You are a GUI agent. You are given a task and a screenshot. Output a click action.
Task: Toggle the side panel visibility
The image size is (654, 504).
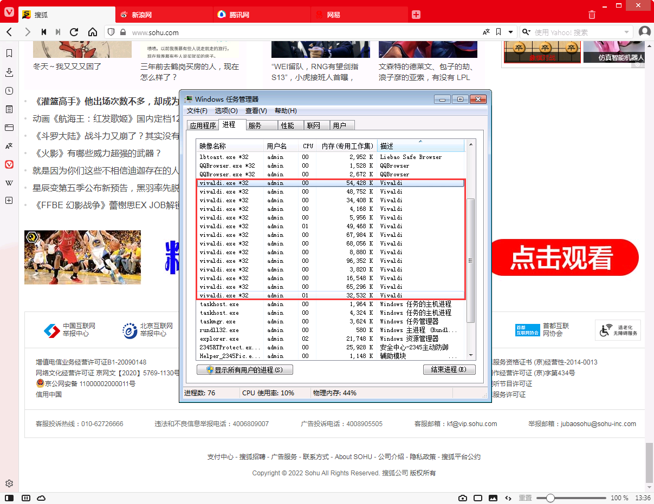[x=9, y=498]
